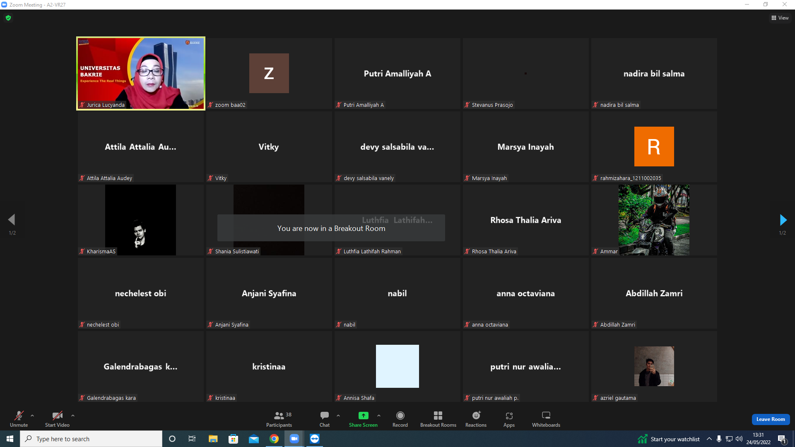Open TeamViewer from taskbar

(x=315, y=439)
